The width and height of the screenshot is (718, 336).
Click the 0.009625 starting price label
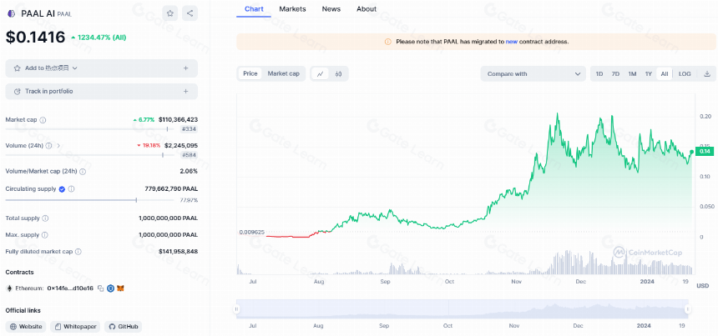coord(251,233)
